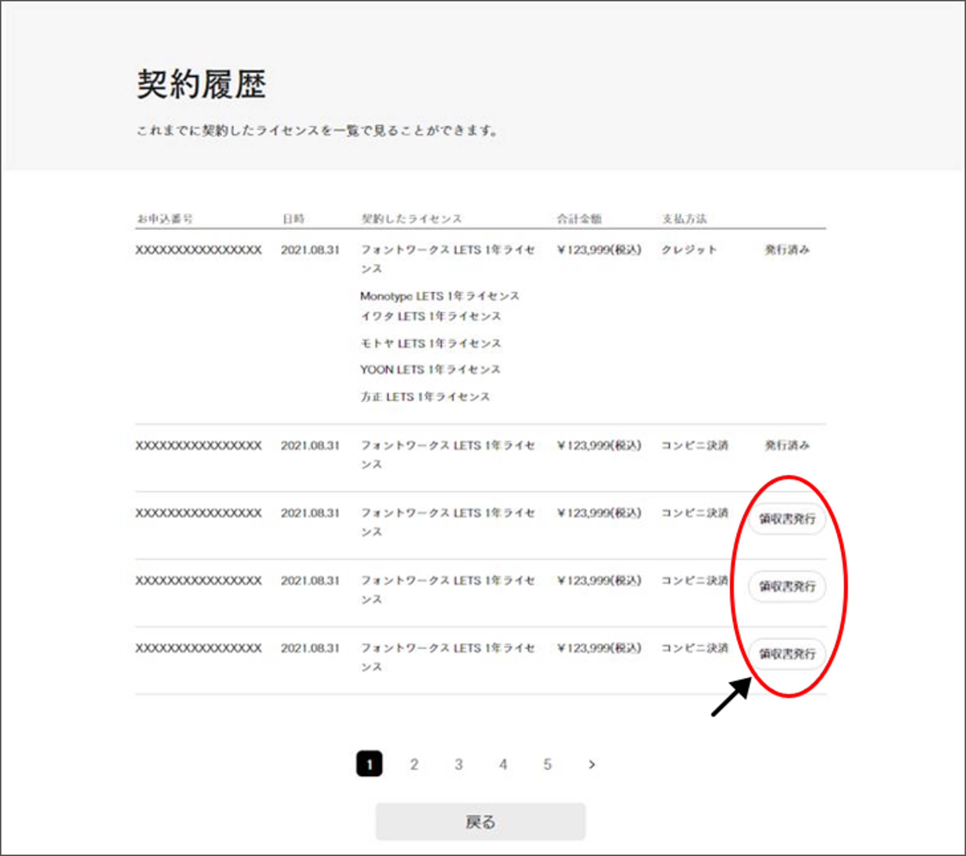Click the next page arrow
966x856 pixels.
[592, 764]
